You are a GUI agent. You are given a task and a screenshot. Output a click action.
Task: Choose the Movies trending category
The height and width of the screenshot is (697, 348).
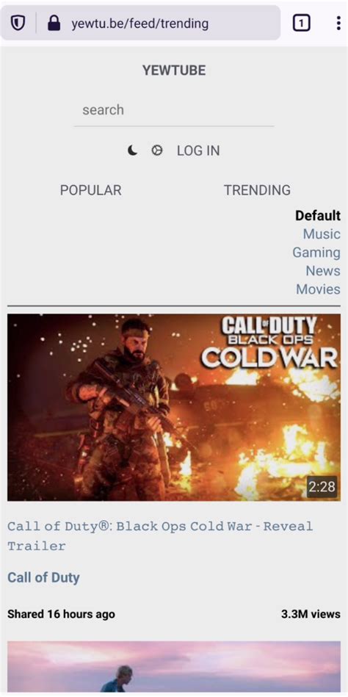tap(318, 289)
